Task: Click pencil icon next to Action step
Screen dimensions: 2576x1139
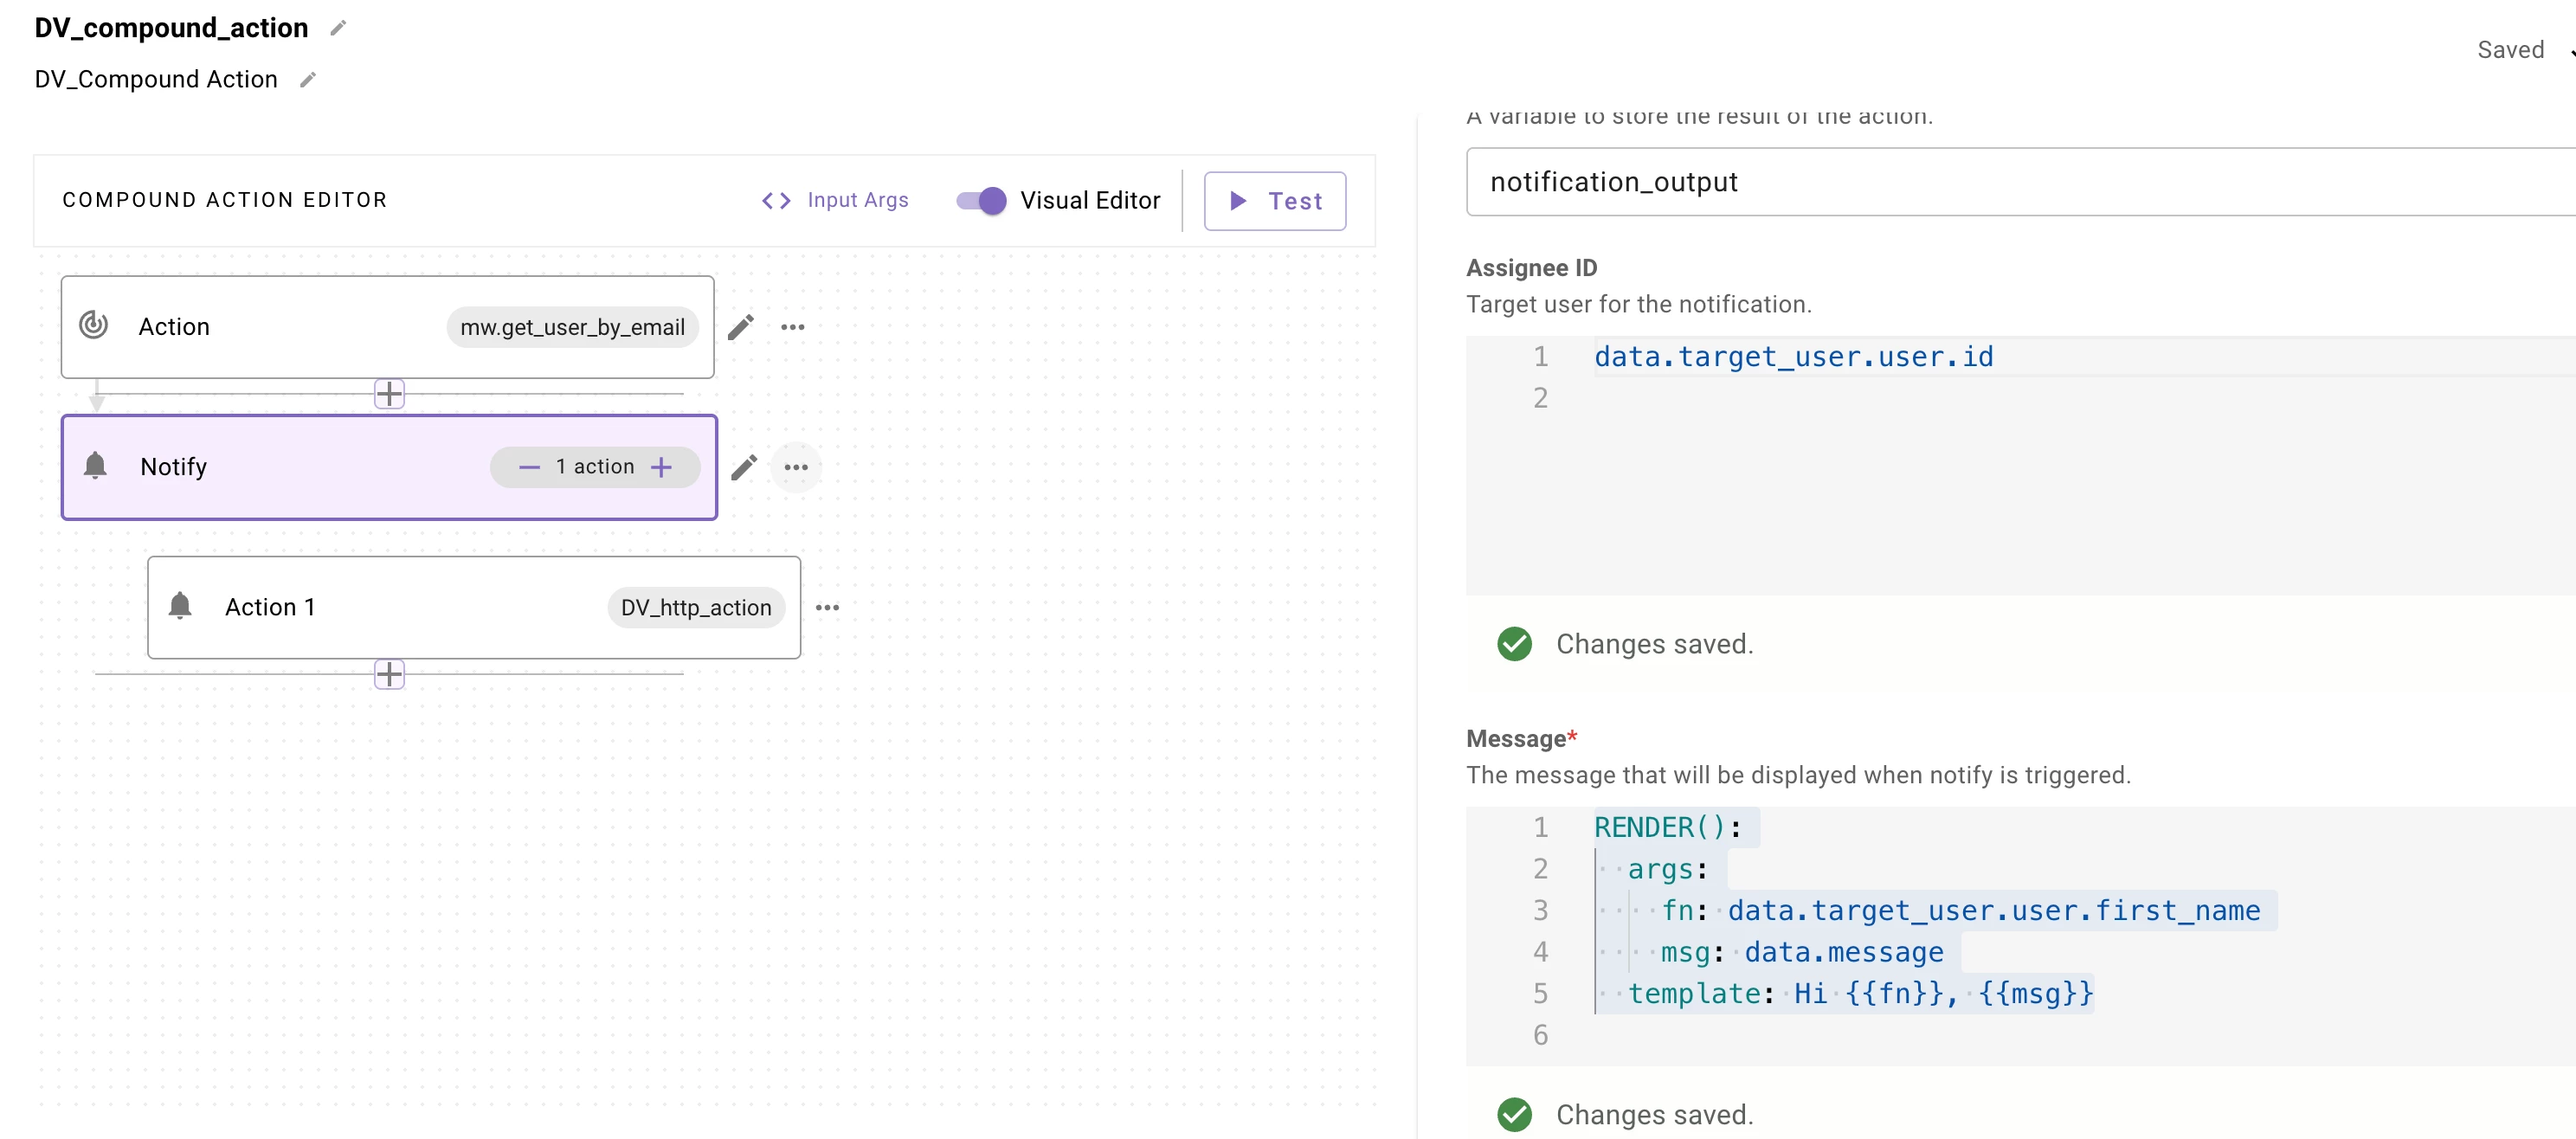Action: point(740,327)
